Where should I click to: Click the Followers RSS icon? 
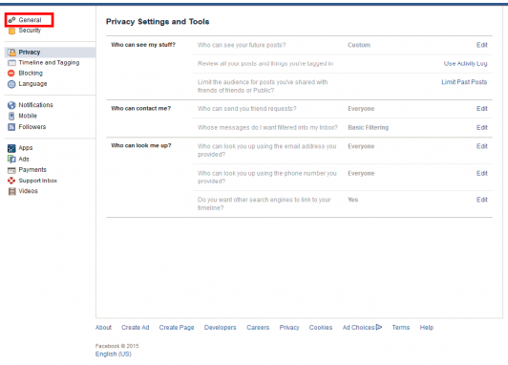pos(11,127)
